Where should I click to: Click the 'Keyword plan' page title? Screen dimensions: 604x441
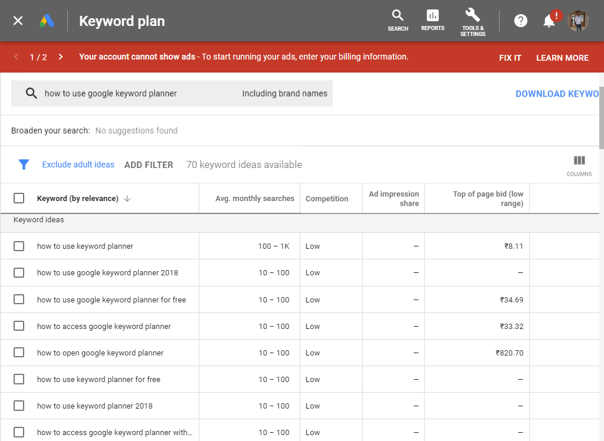tap(122, 21)
